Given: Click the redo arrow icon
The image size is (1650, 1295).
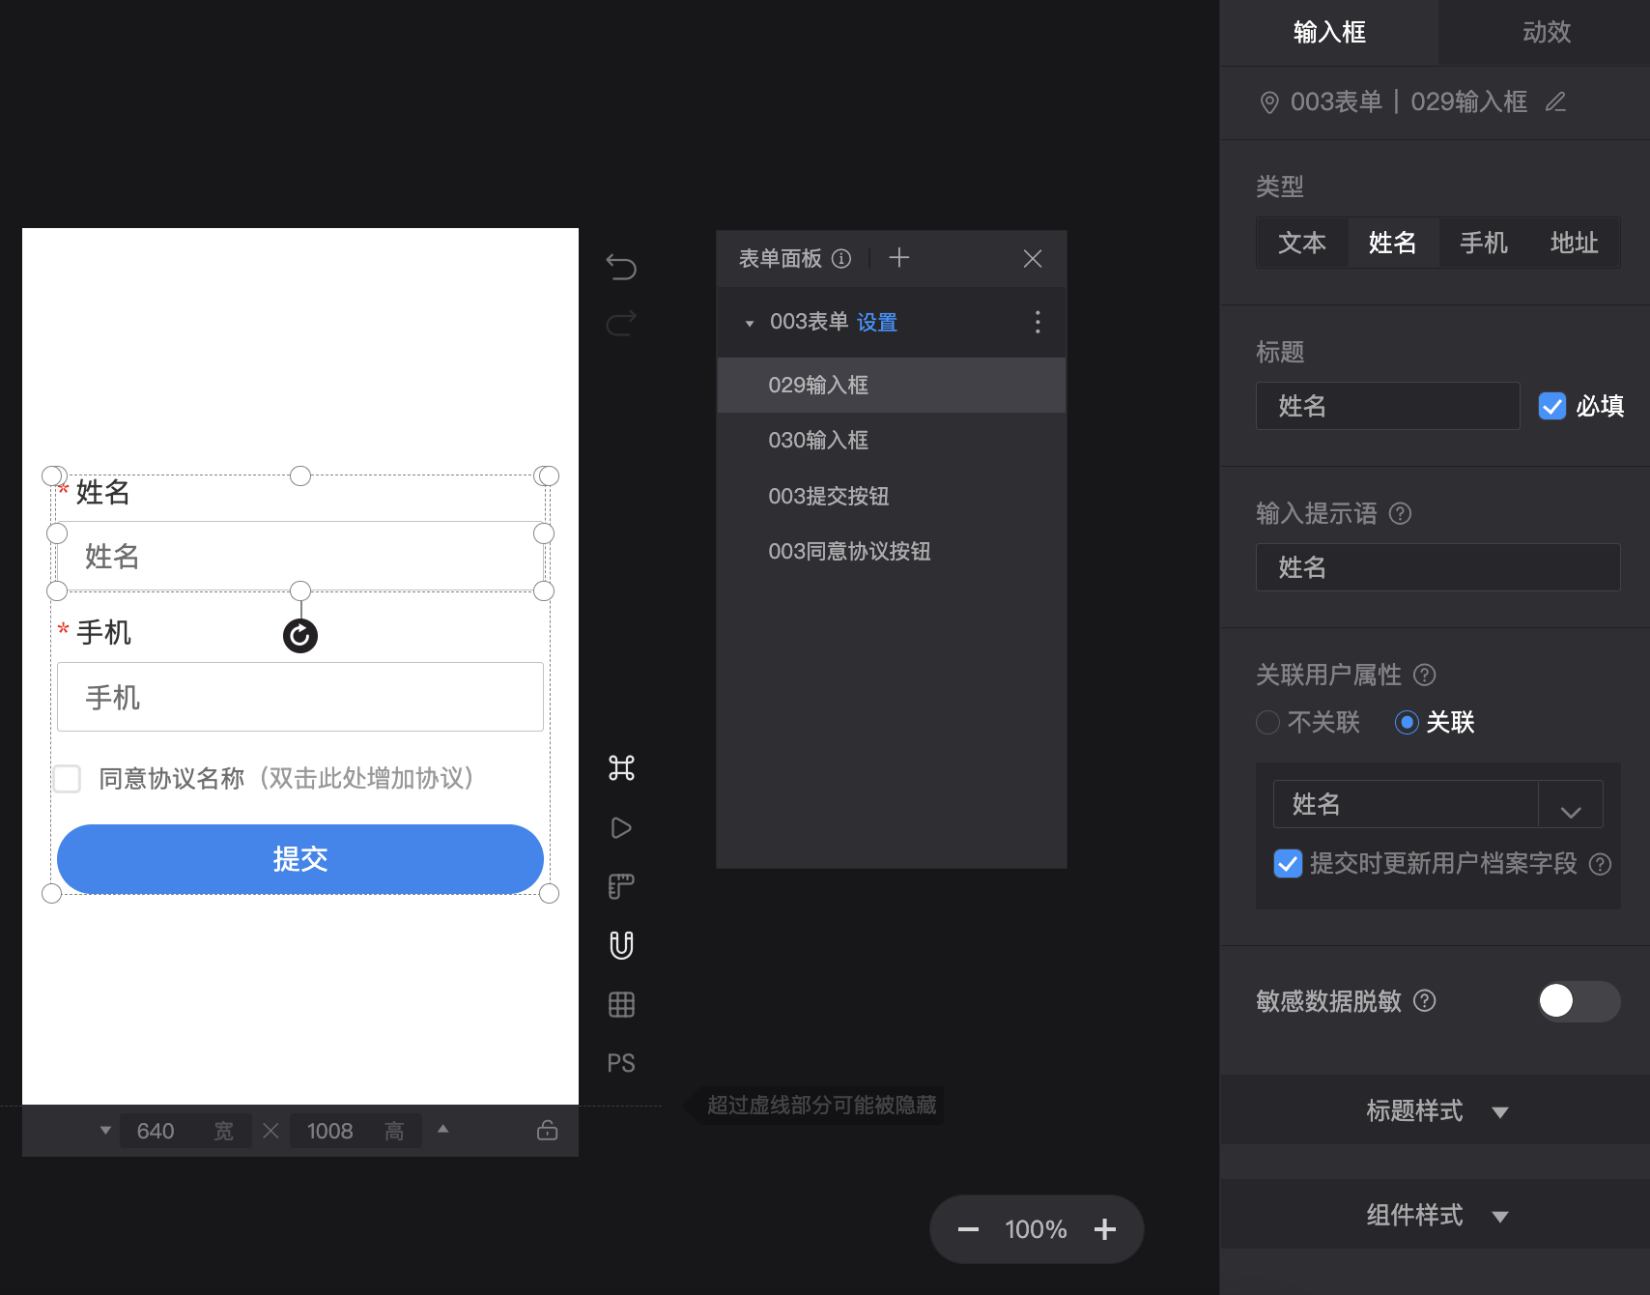Looking at the screenshot, I should pyautogui.click(x=621, y=323).
